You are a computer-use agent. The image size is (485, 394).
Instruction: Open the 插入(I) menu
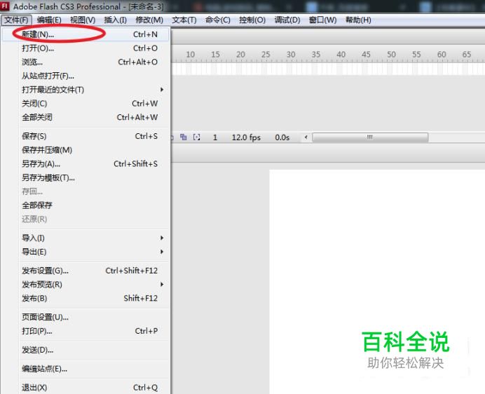pyautogui.click(x=115, y=20)
